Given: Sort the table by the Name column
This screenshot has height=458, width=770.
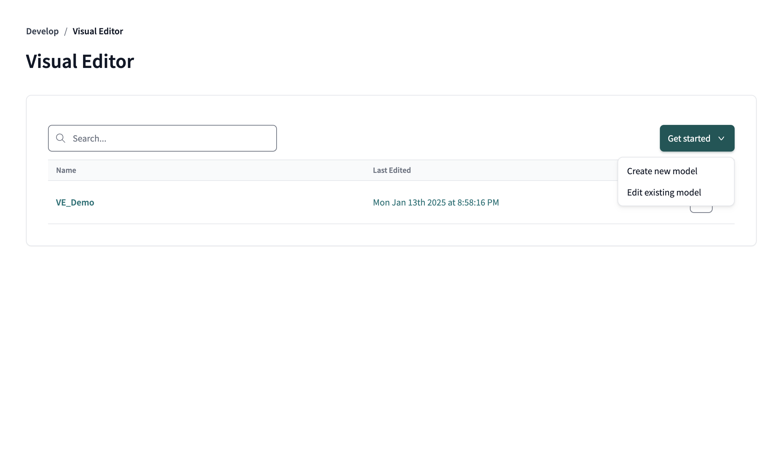Looking at the screenshot, I should [66, 170].
